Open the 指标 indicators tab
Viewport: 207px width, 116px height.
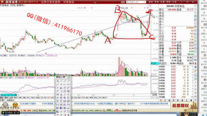tap(2, 98)
